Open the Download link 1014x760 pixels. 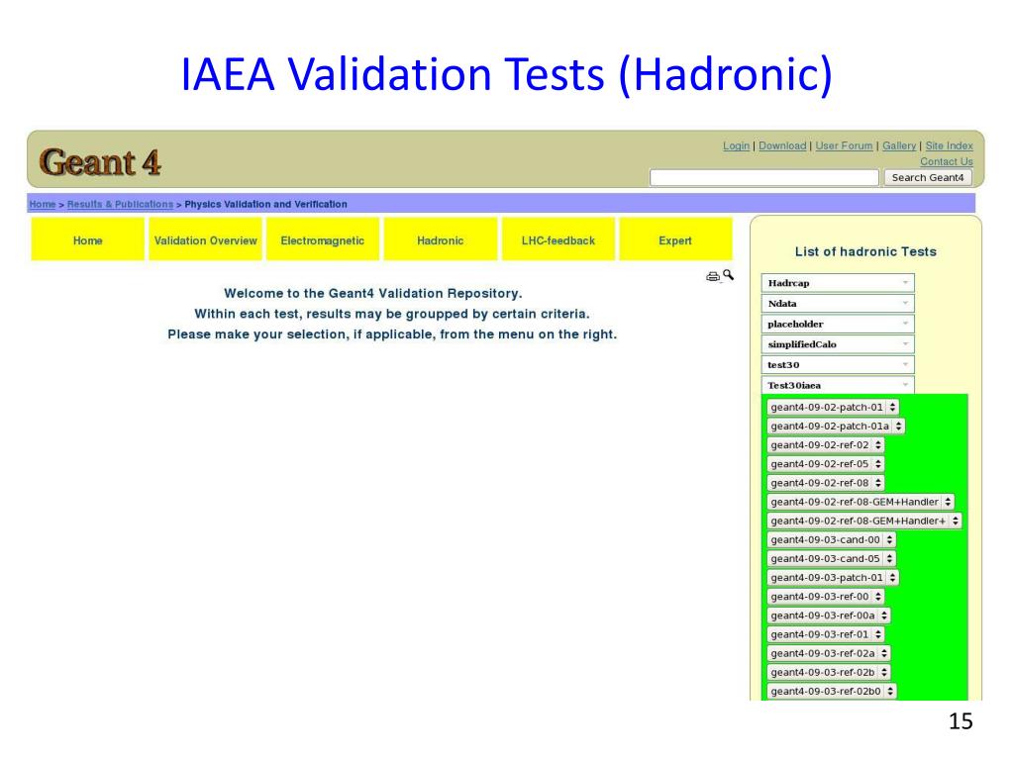pyautogui.click(x=782, y=146)
